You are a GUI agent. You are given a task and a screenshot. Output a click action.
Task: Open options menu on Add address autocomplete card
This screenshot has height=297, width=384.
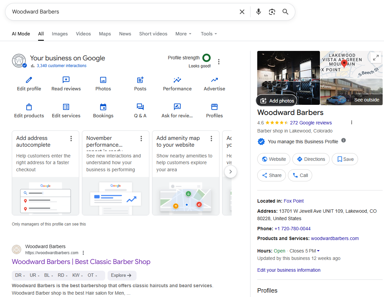coord(71,139)
